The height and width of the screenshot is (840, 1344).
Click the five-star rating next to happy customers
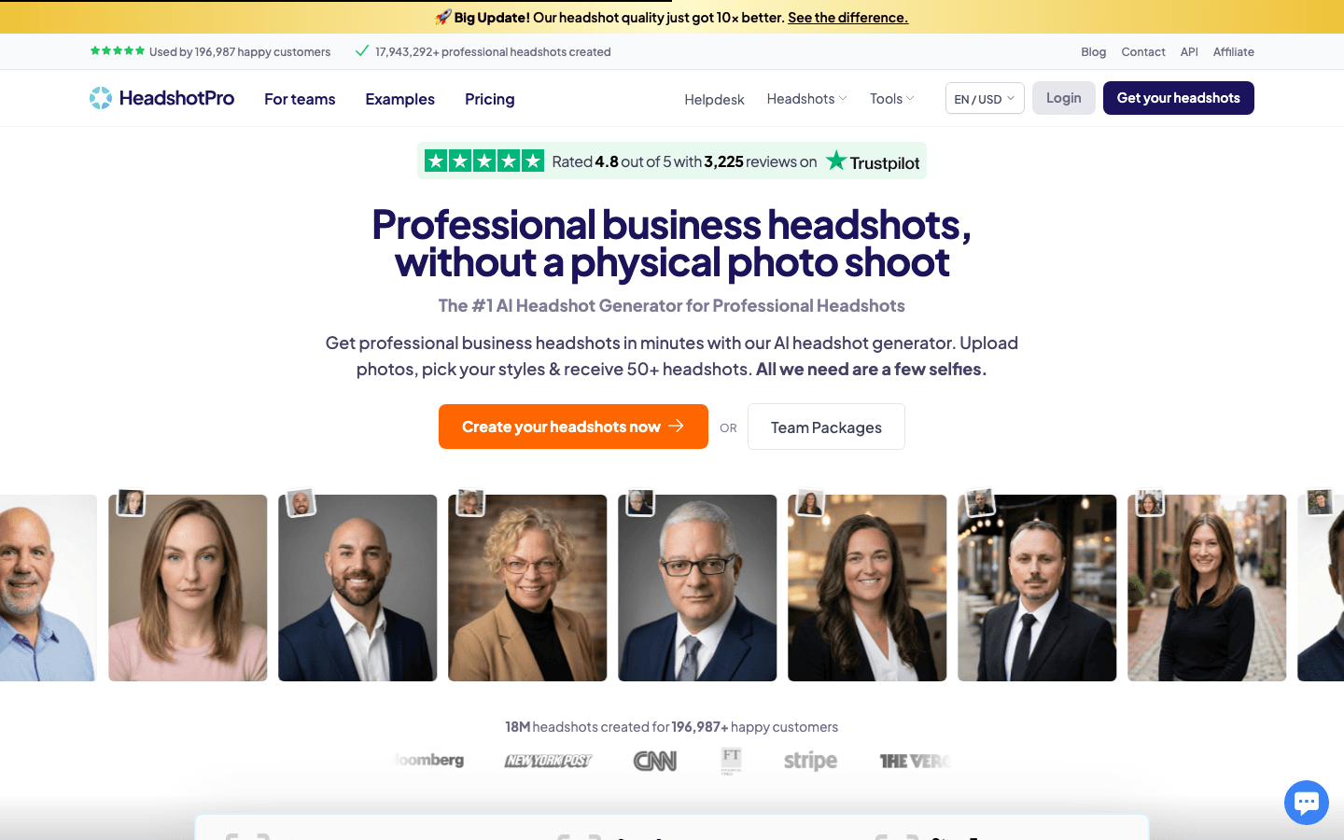[x=118, y=51]
